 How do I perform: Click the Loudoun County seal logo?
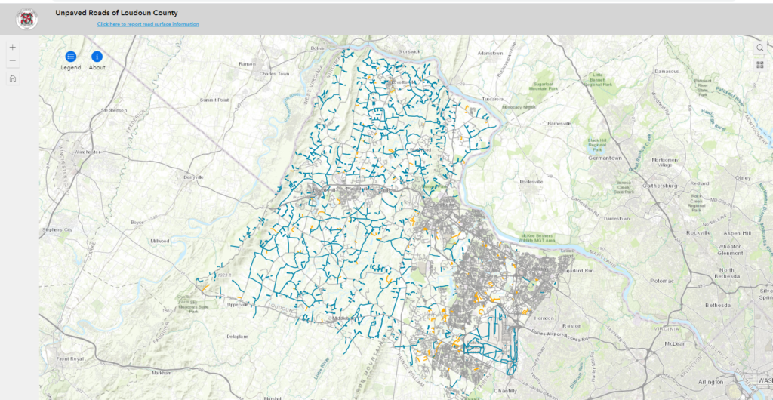point(26,19)
